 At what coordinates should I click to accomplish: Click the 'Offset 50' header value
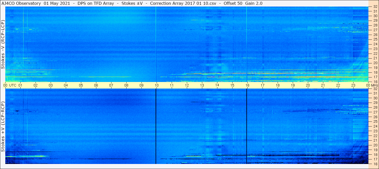[233, 3]
